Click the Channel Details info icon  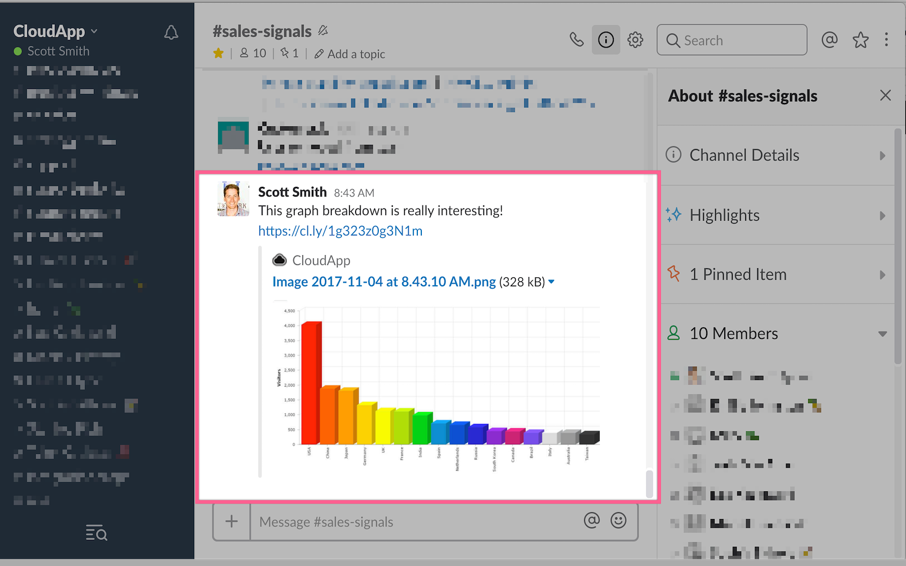(673, 155)
